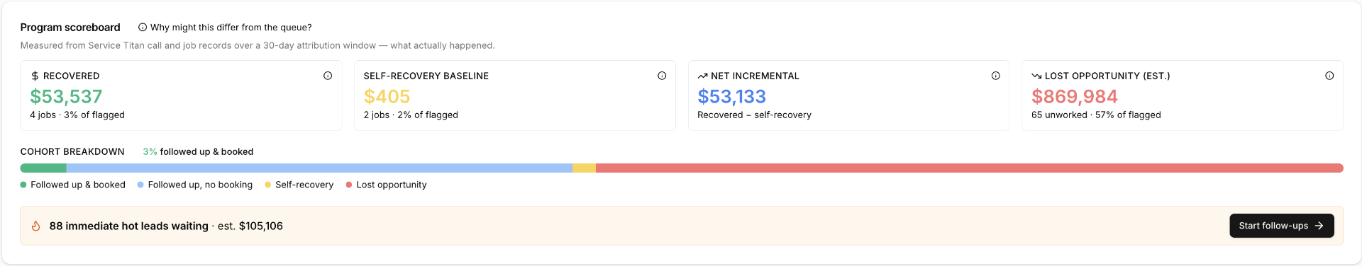Click the 'Followed up & booked' legend dot

click(23, 185)
